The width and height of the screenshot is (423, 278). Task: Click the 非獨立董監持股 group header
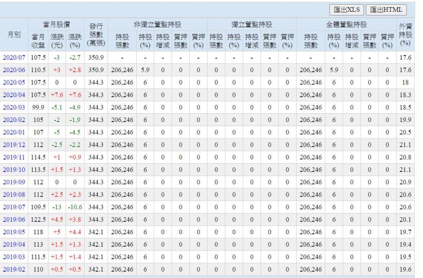(157, 25)
